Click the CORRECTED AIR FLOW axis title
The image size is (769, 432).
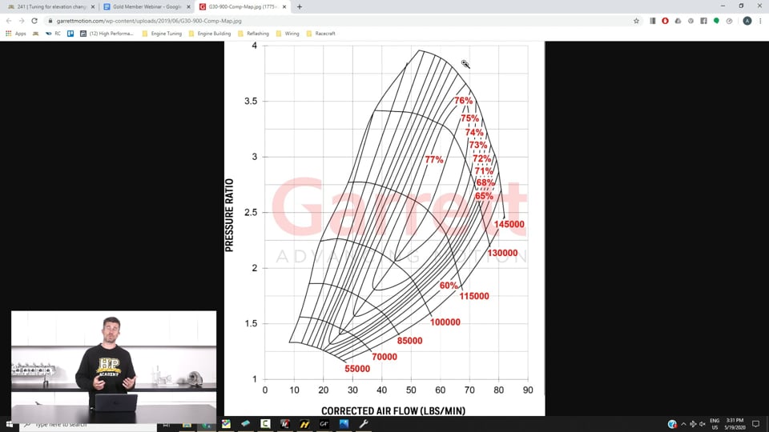393,411
